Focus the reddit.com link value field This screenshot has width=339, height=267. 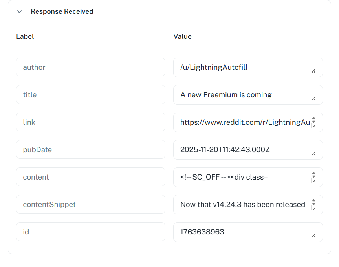(244, 122)
